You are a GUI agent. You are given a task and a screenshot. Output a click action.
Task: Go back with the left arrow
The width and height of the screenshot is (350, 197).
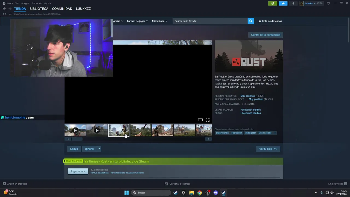click(4, 9)
